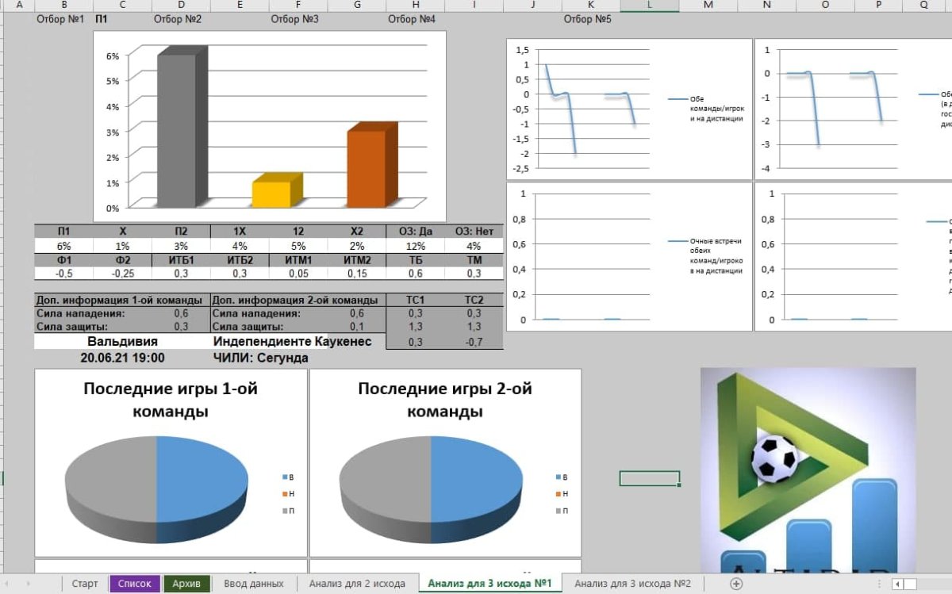Select the Индепендиенте Каукенес cell
Image resolution: width=952 pixels, height=594 pixels.
point(297,342)
